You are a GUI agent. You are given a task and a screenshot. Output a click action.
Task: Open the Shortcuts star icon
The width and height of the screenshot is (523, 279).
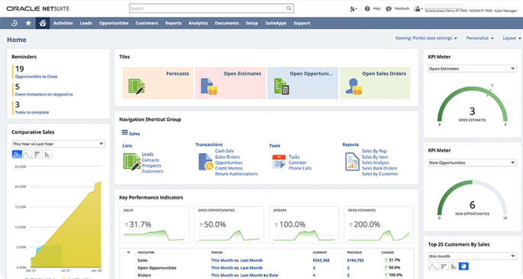[x=28, y=23]
